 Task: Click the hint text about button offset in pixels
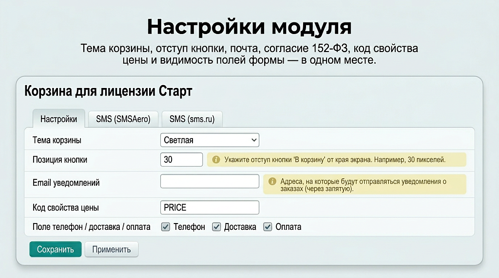[335, 160]
